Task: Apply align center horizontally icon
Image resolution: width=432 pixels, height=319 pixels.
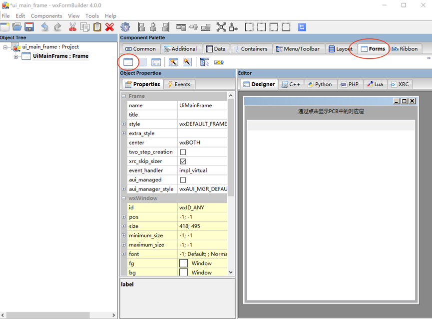Action: (x=153, y=27)
